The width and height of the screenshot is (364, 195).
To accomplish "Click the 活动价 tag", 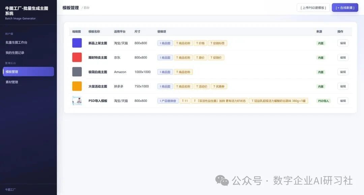I will [x=202, y=86].
